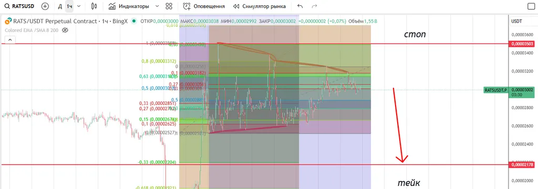Image resolution: width=538 pixels, height=189 pixels.
Task: Click the orange symbol logo beside RATS/USDT
Action: (x=8, y=22)
